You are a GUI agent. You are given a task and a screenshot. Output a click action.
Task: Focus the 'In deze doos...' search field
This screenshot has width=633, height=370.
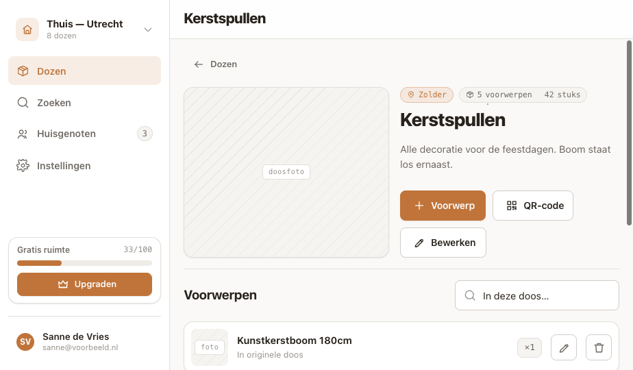click(537, 296)
